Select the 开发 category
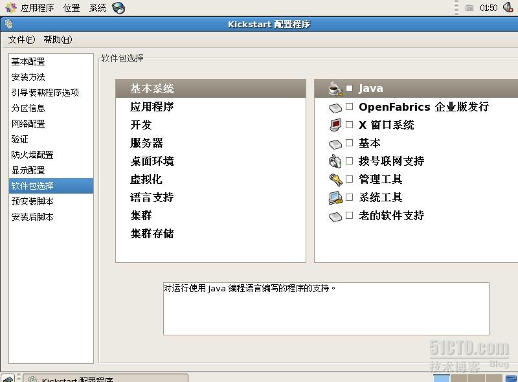The height and width of the screenshot is (382, 518). (x=211, y=124)
